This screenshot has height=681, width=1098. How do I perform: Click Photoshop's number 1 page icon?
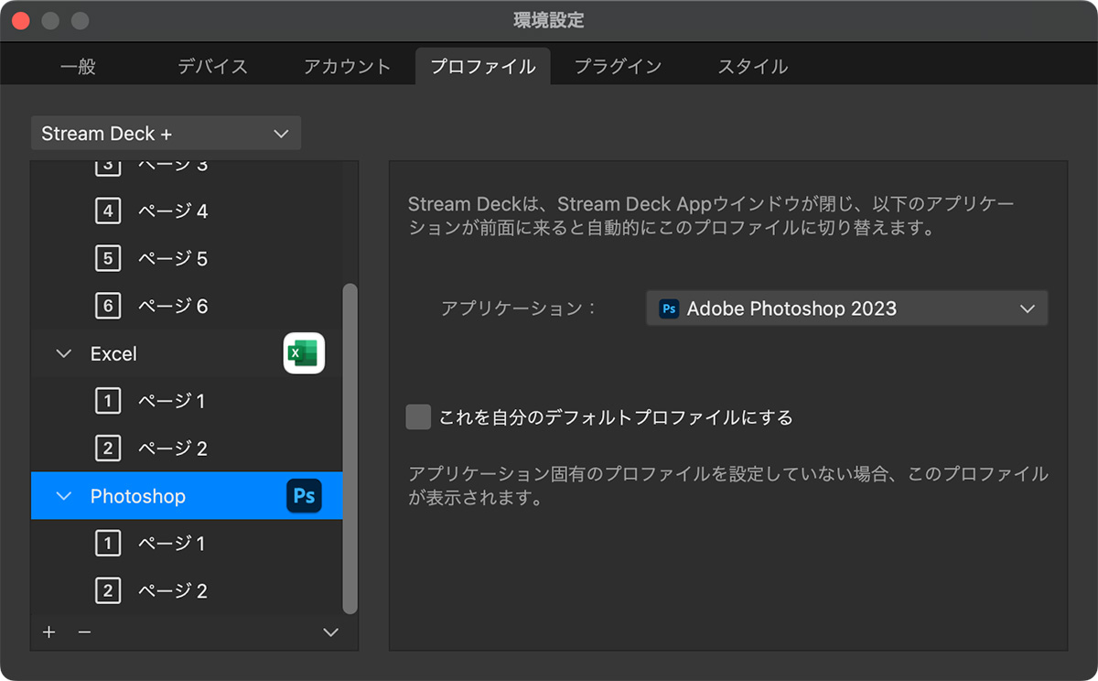(108, 544)
